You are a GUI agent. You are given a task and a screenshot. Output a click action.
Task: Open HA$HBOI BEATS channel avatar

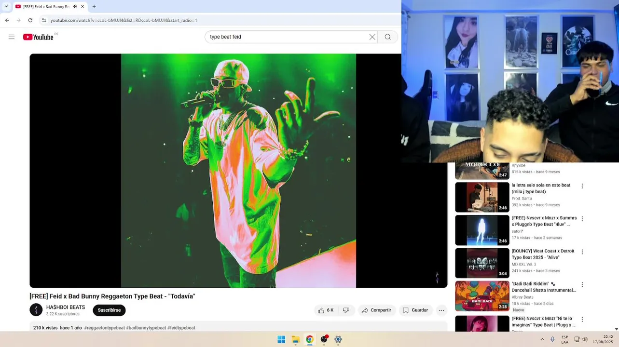pyautogui.click(x=36, y=310)
